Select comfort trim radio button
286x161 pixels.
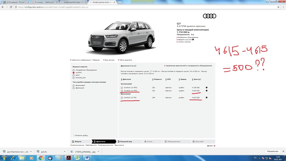coord(73,73)
